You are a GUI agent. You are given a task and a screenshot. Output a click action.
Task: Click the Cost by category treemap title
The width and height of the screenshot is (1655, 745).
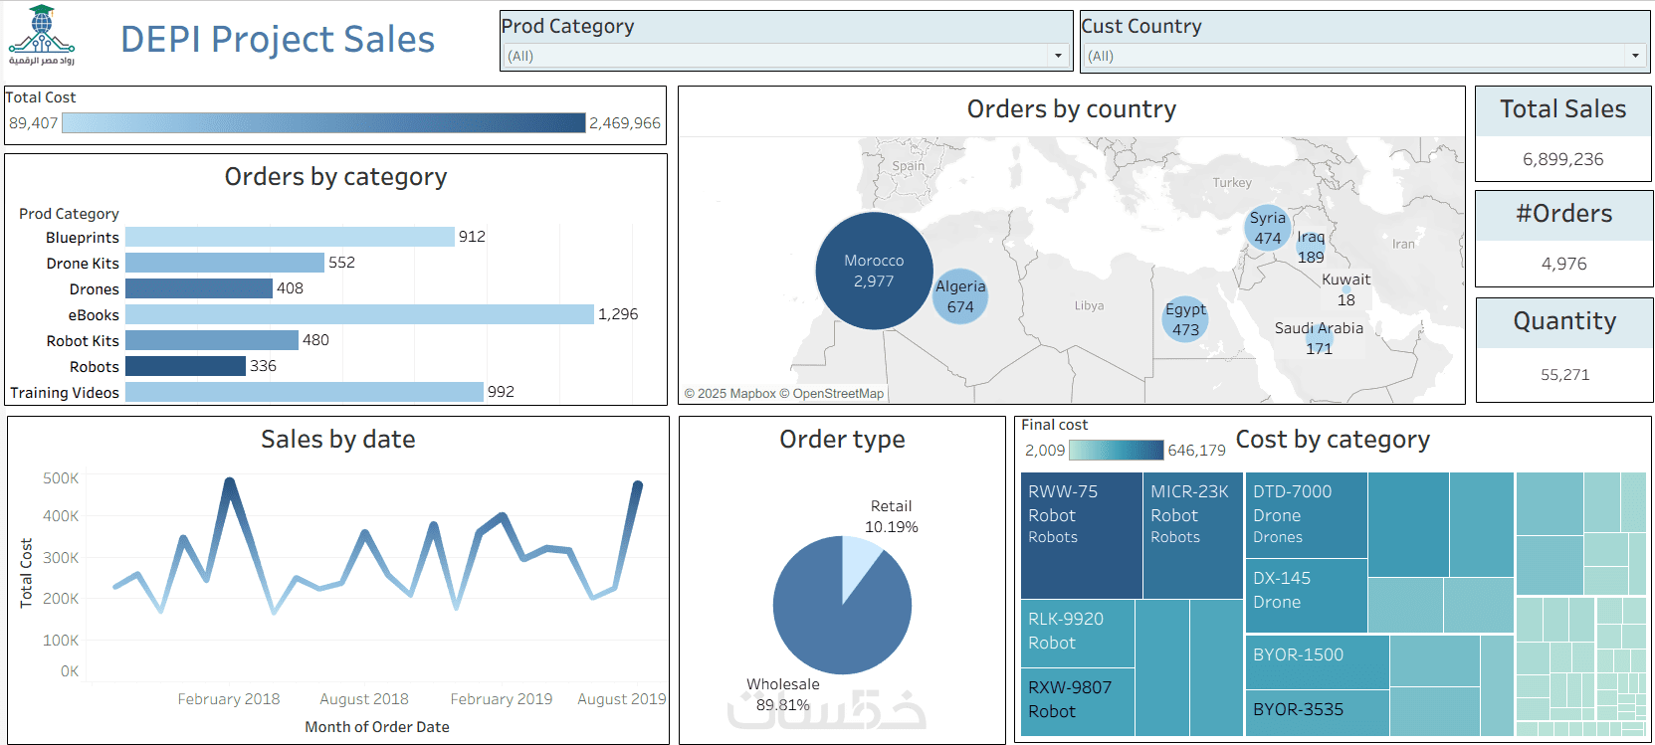click(x=1333, y=440)
